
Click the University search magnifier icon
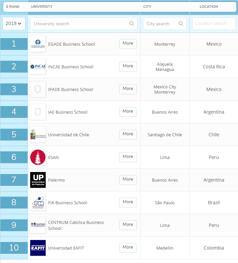pyautogui.click(x=131, y=24)
